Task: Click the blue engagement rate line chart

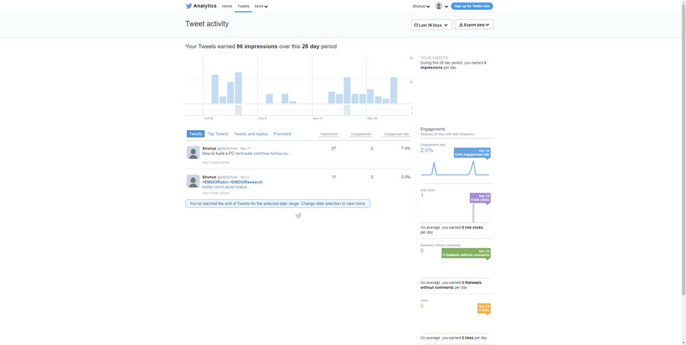Action: [x=455, y=169]
